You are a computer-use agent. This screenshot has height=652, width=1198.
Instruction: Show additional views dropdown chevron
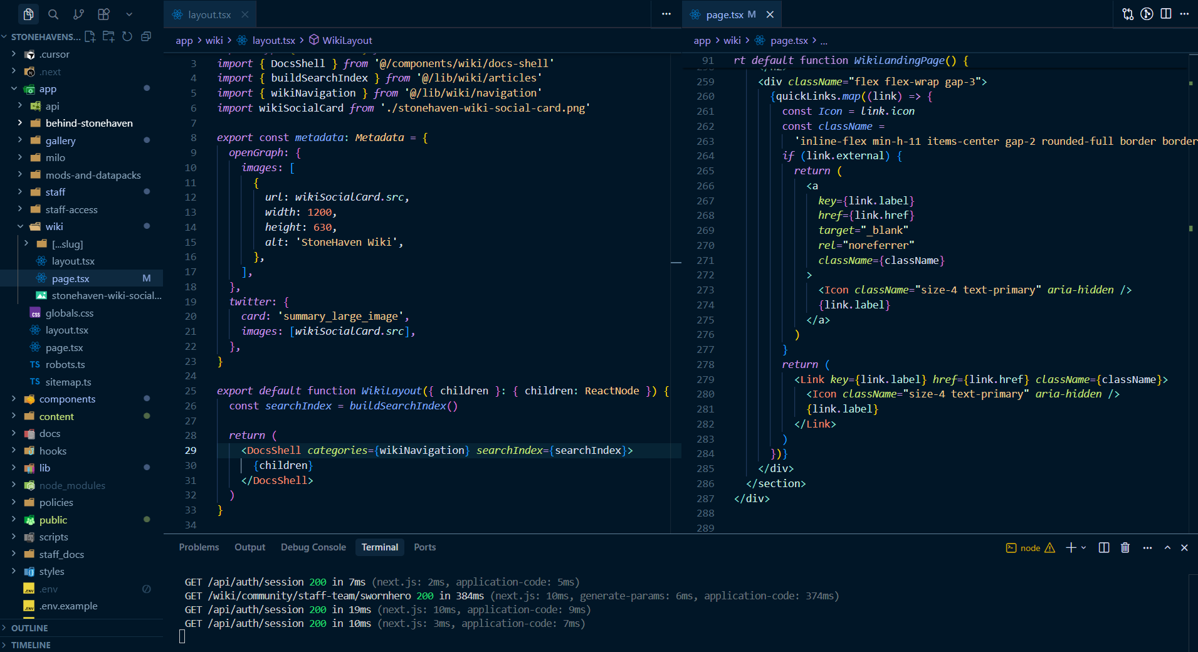[129, 14]
